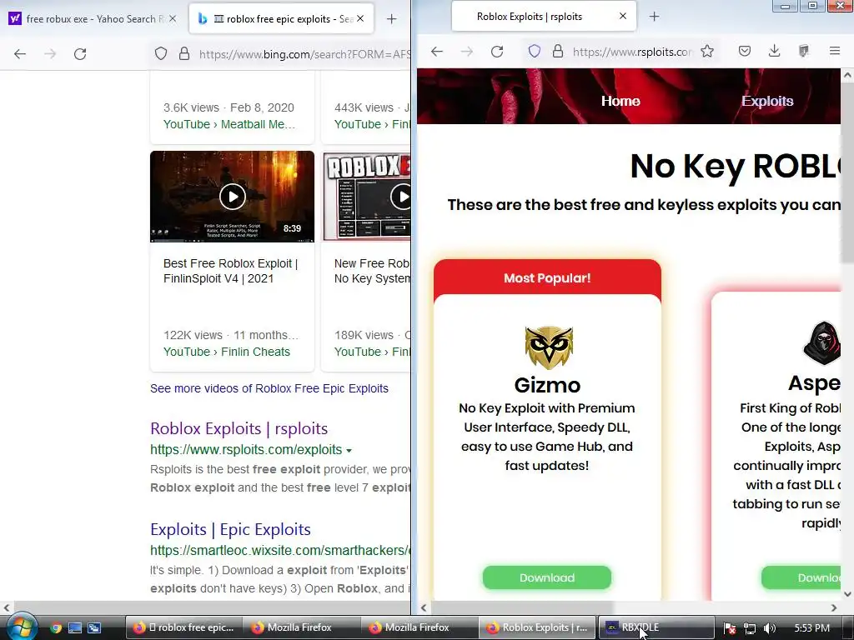Click the down arrow of the rsploits vertical scrollbar
The width and height of the screenshot is (854, 640).
pyautogui.click(x=847, y=594)
